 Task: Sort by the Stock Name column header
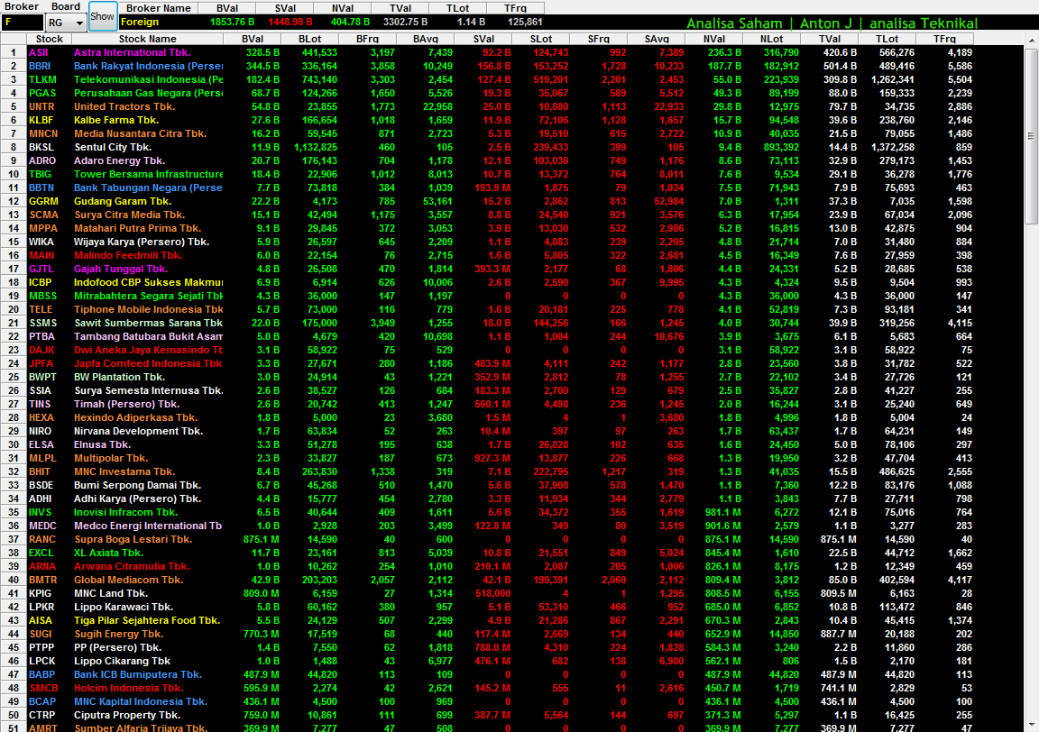147,39
